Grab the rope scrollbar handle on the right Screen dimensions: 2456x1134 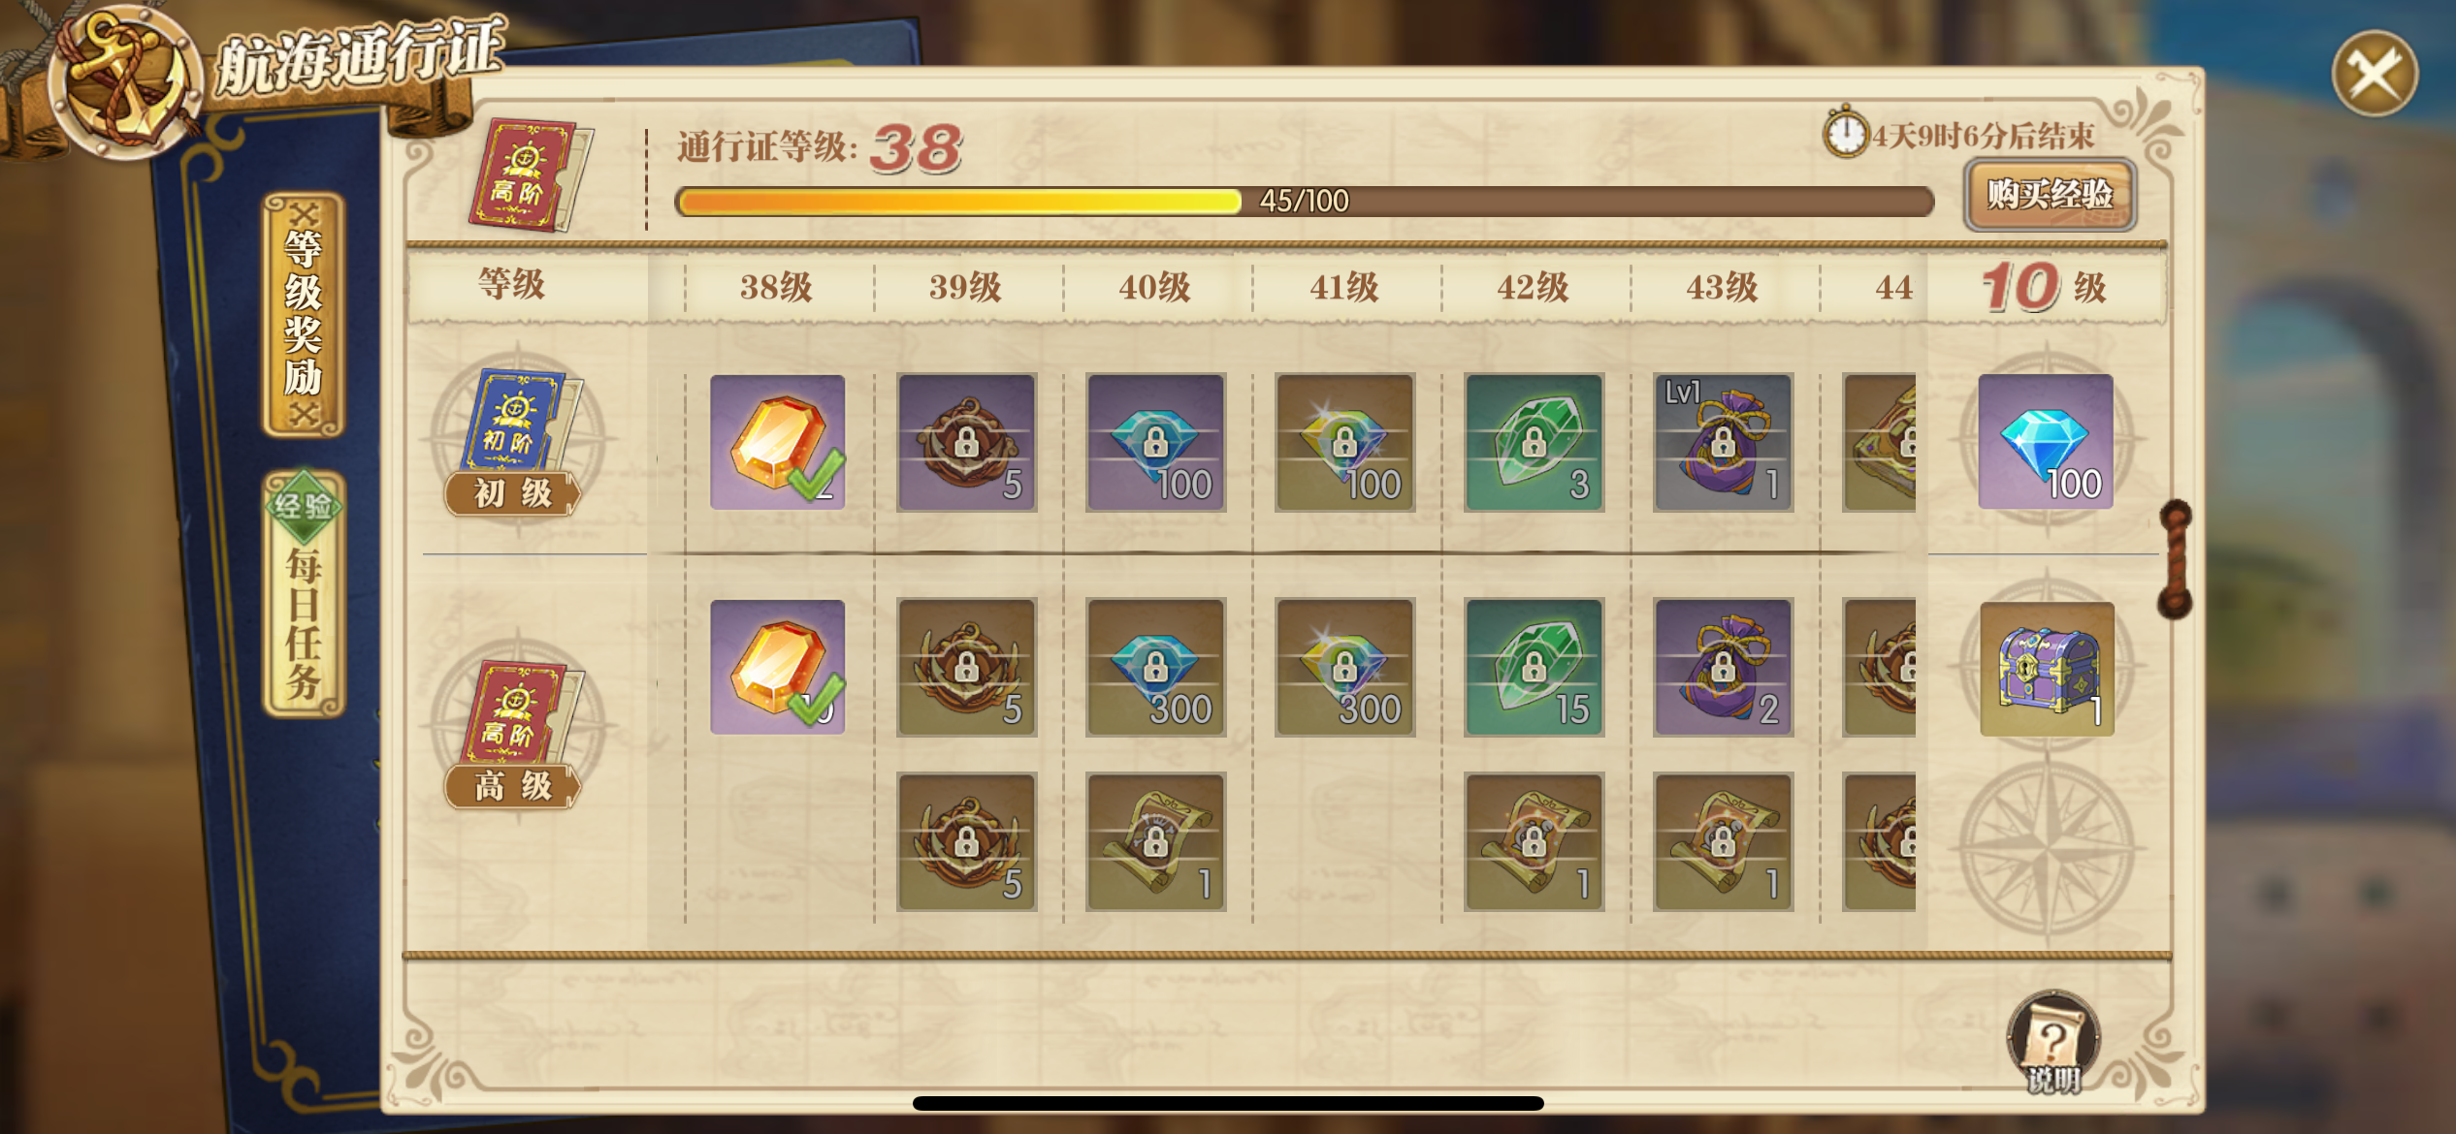(x=2175, y=559)
